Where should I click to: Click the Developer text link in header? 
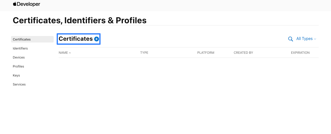point(28,4)
